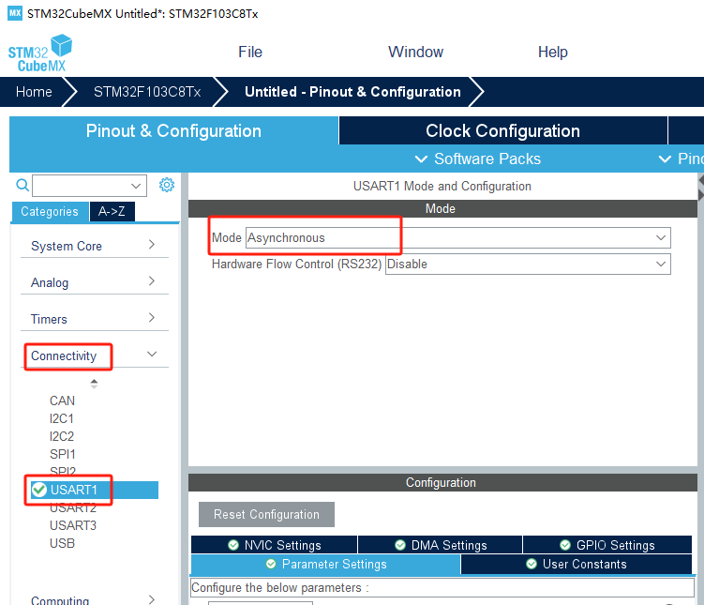Open Hardware Flow Control dropdown
Screen dimensions: 704x605
[x=528, y=265]
